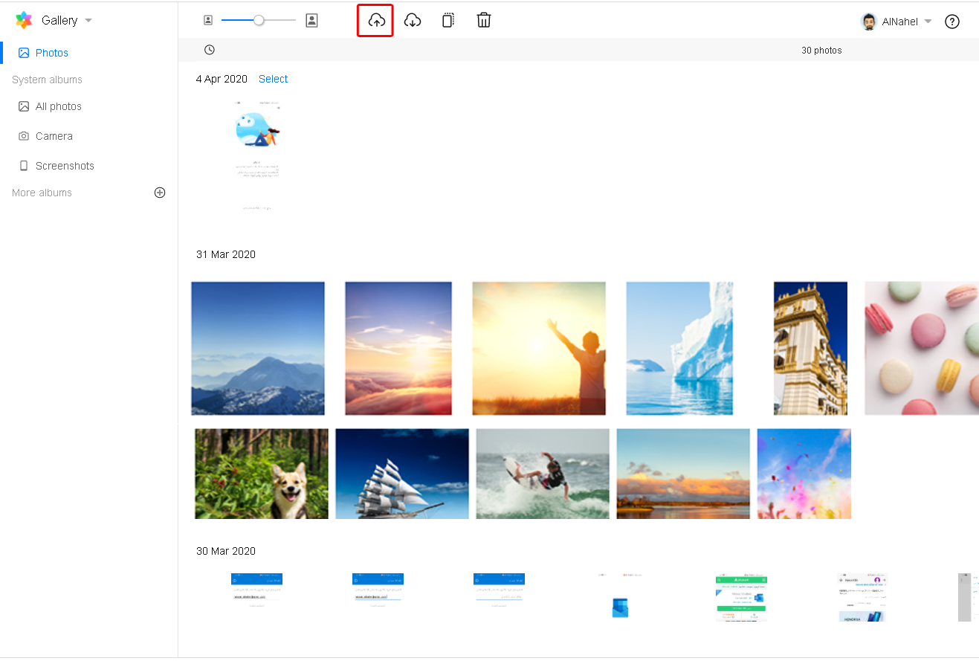Screen dimensions: 979x661
Task: Go to the Camera album
Action: (x=54, y=136)
